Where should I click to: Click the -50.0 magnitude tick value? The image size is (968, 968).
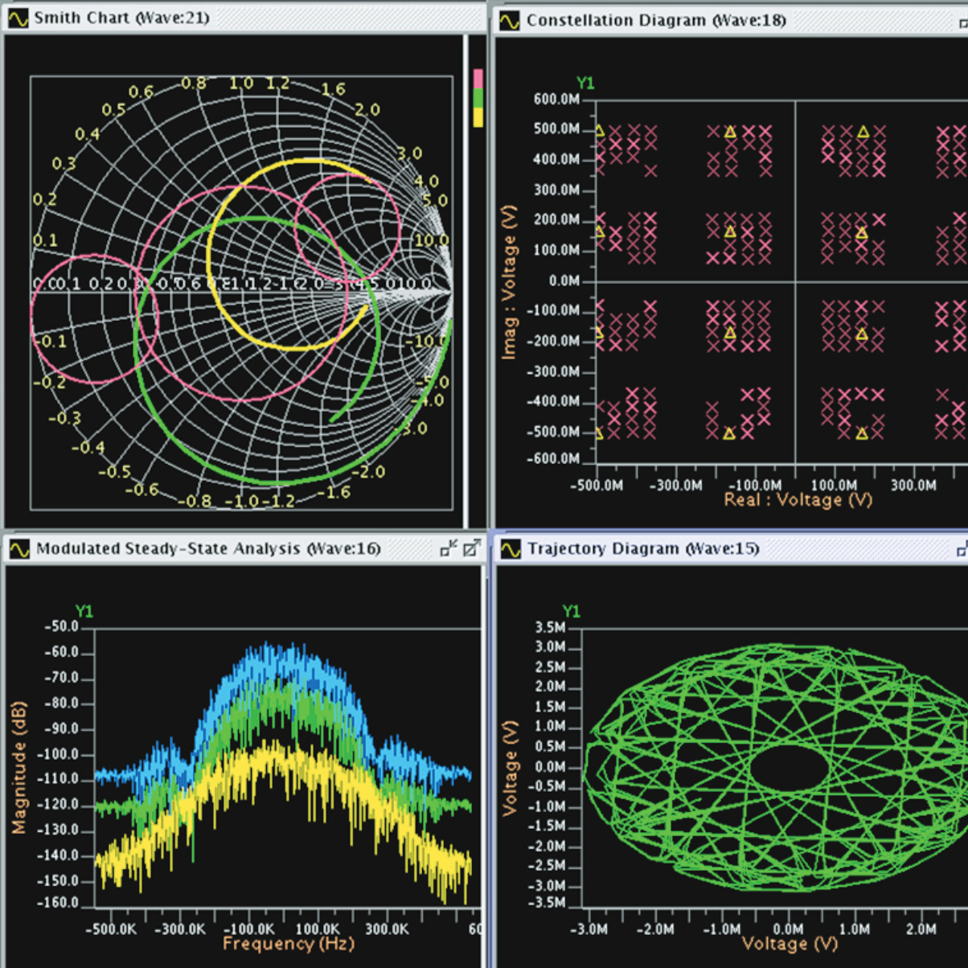tap(61, 627)
